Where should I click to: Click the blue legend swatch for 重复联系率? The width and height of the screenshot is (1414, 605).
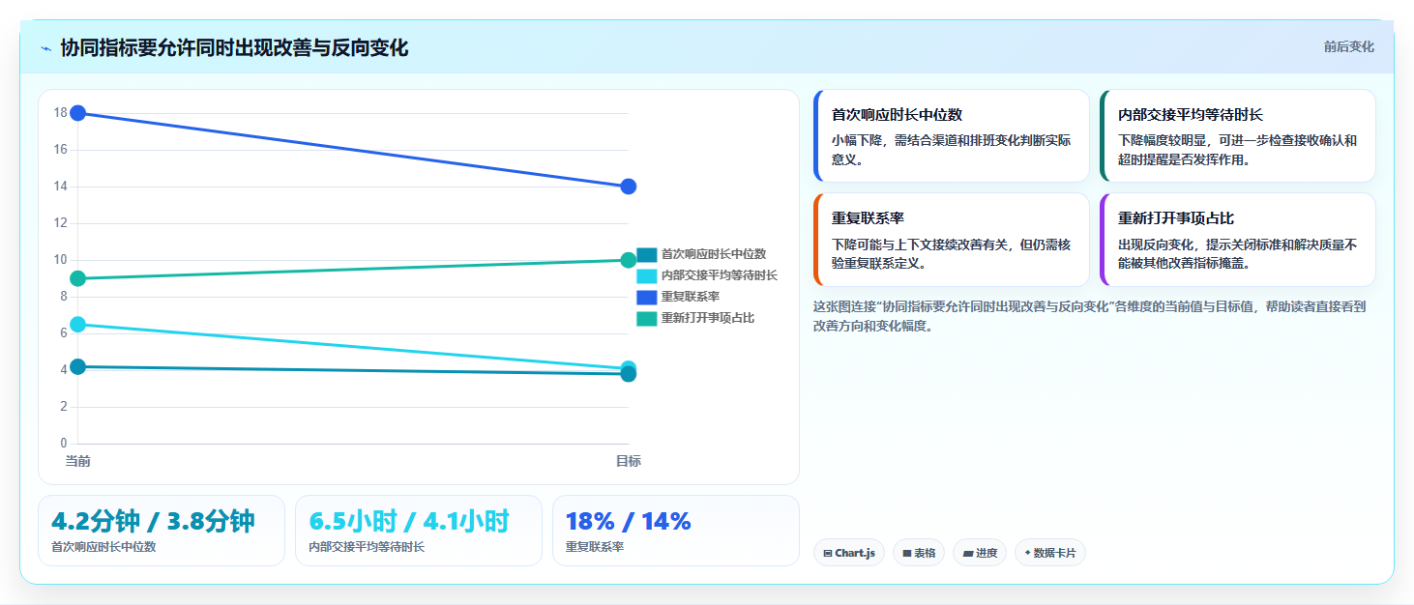(x=646, y=297)
